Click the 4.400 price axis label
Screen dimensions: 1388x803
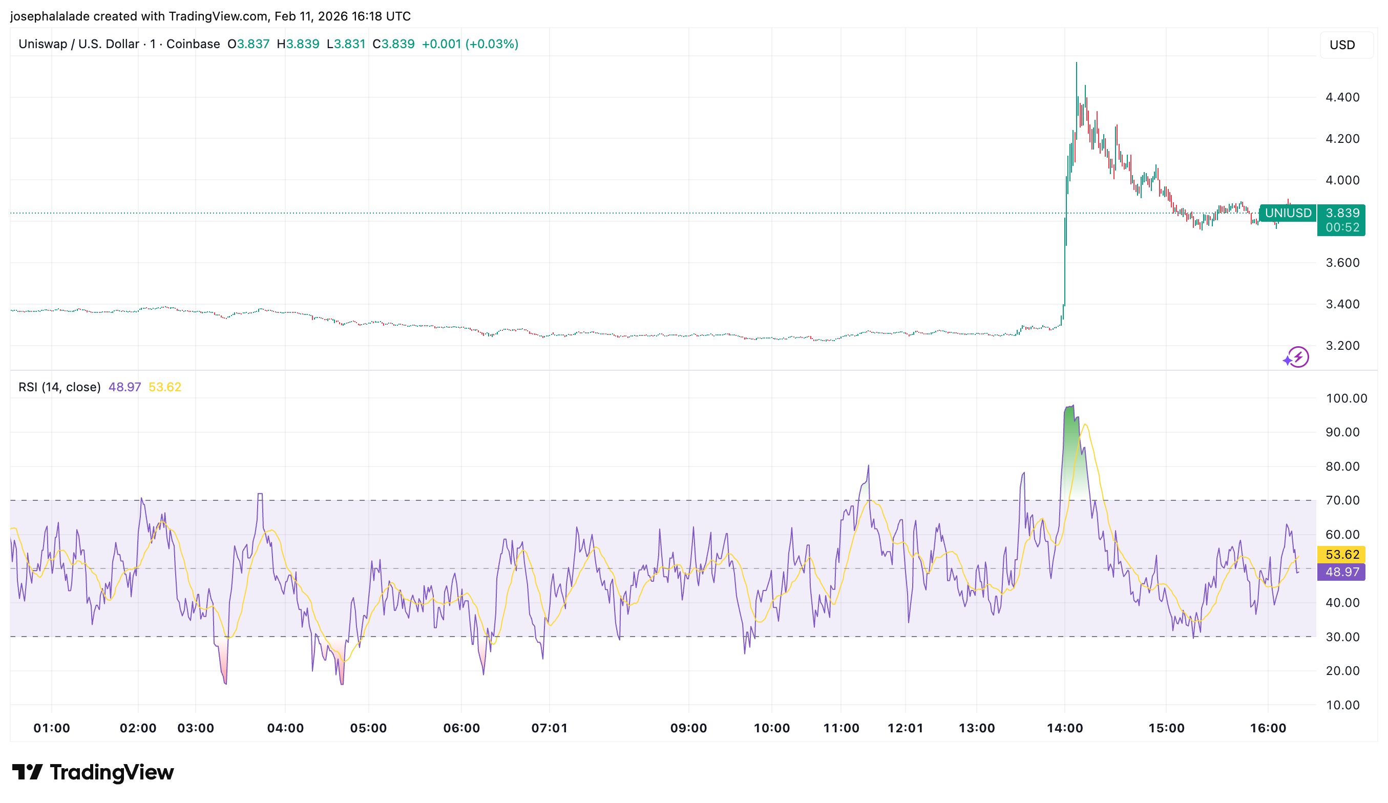click(1342, 97)
